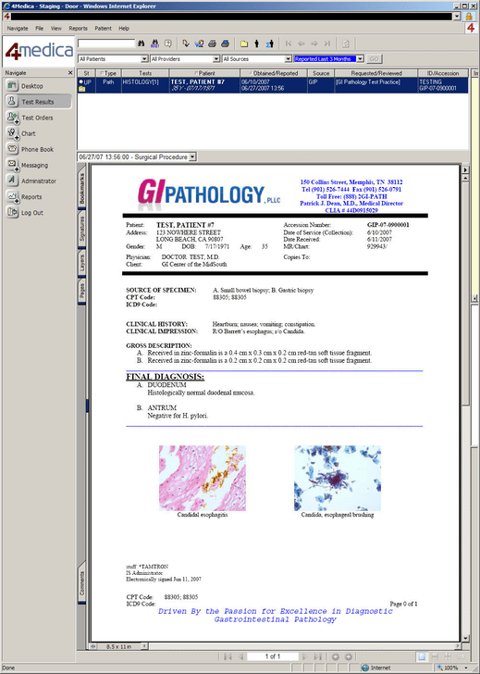Screen dimensions: 480x674
Task: Toggle checkbox in Patient column header
Action: coord(196,73)
